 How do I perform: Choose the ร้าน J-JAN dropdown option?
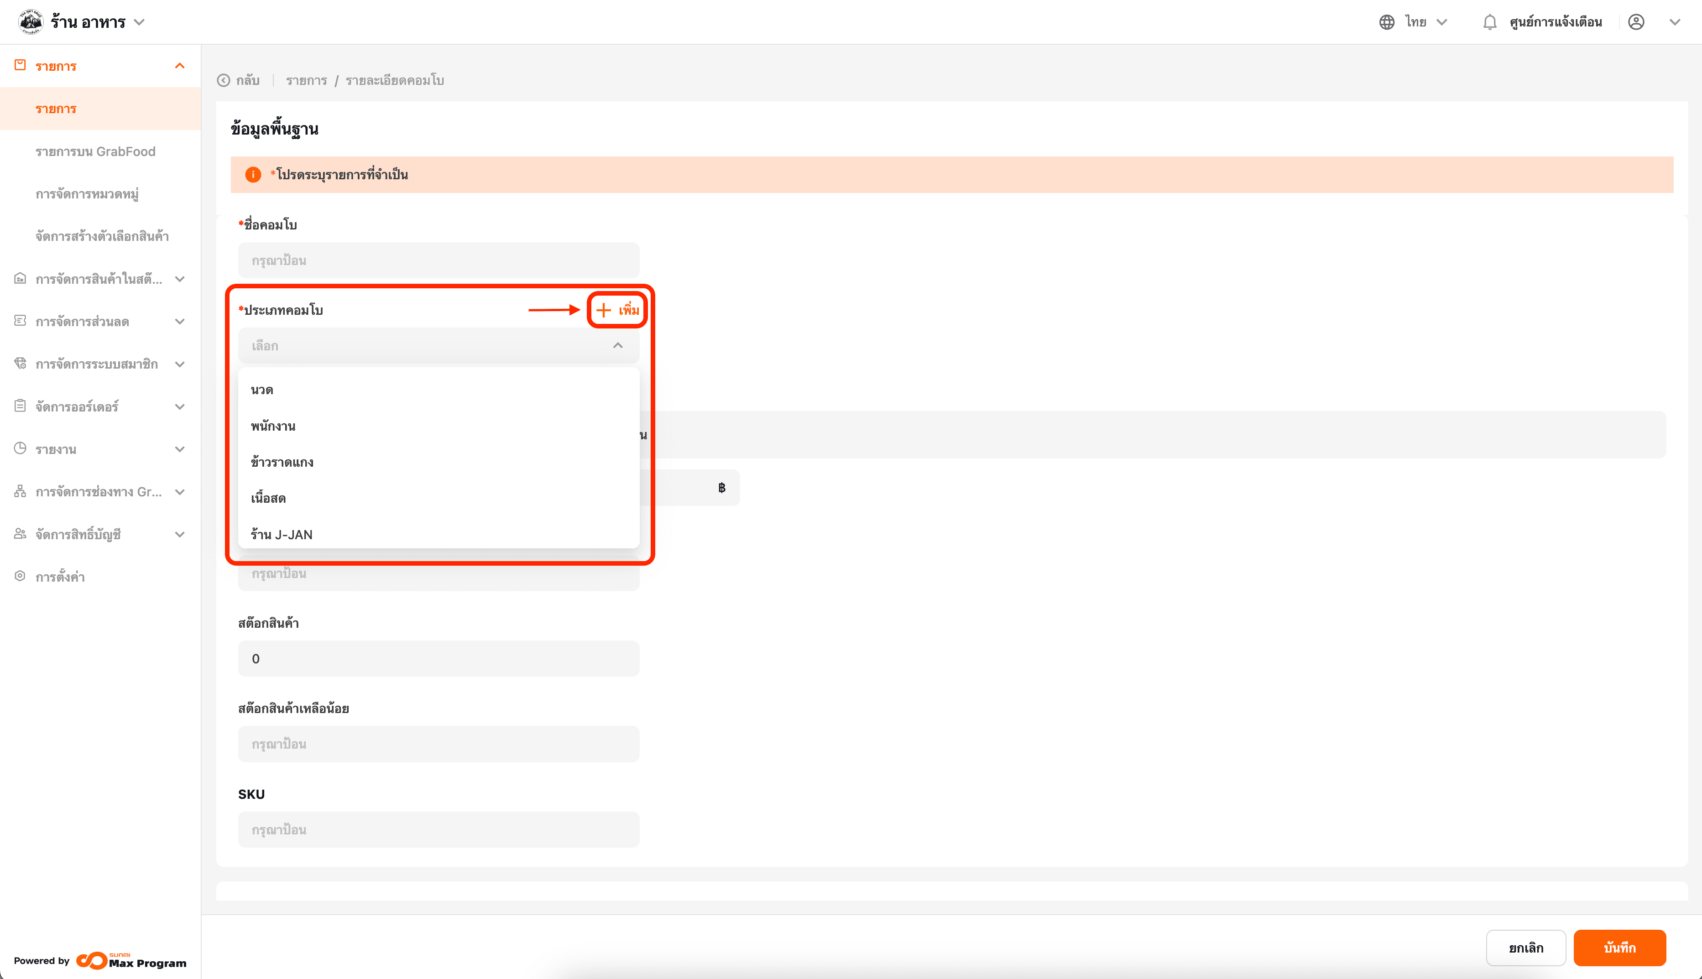coord(281,535)
